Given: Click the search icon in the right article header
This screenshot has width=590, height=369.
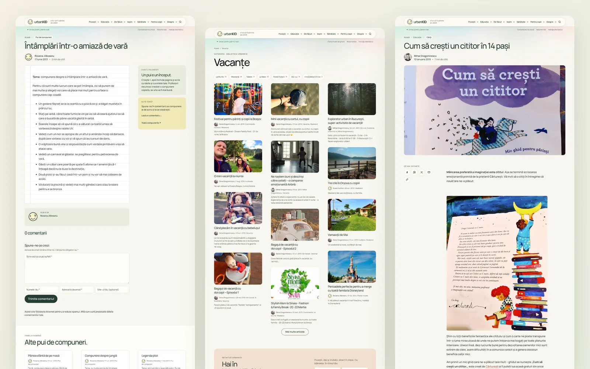Looking at the screenshot, I should pos(560,22).
